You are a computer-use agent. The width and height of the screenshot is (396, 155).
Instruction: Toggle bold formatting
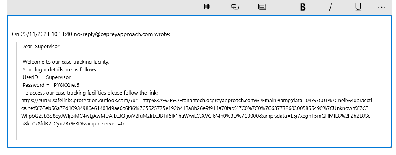[303, 7]
